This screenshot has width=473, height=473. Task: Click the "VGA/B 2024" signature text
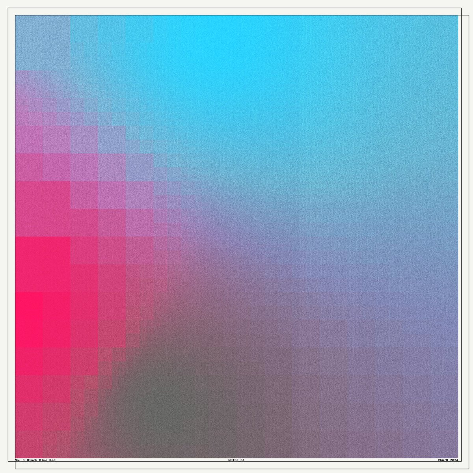pos(448,460)
